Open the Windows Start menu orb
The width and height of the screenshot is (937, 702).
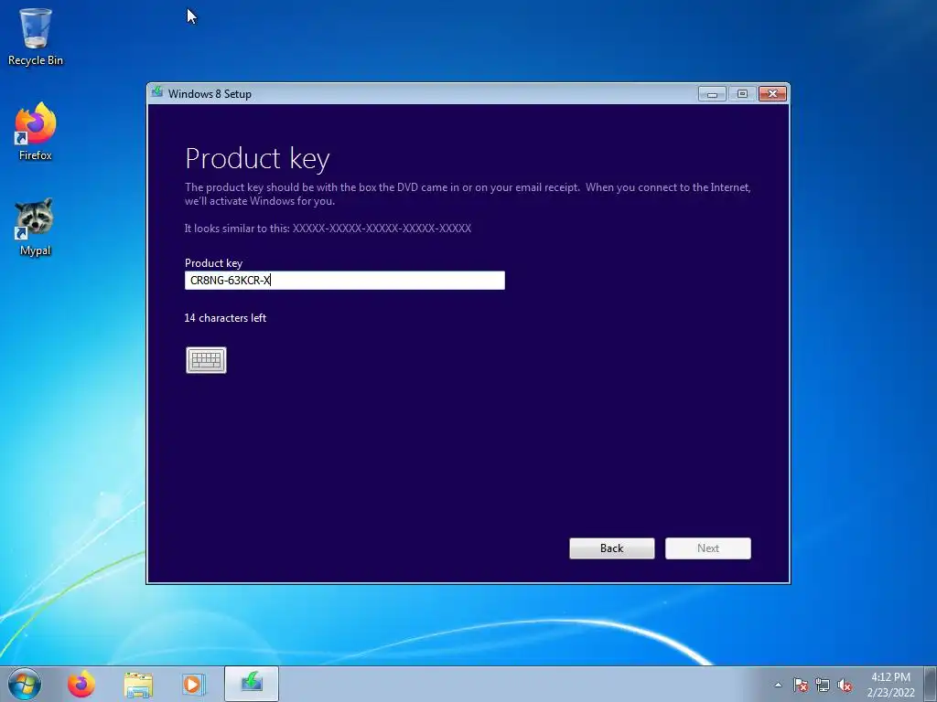[25, 684]
